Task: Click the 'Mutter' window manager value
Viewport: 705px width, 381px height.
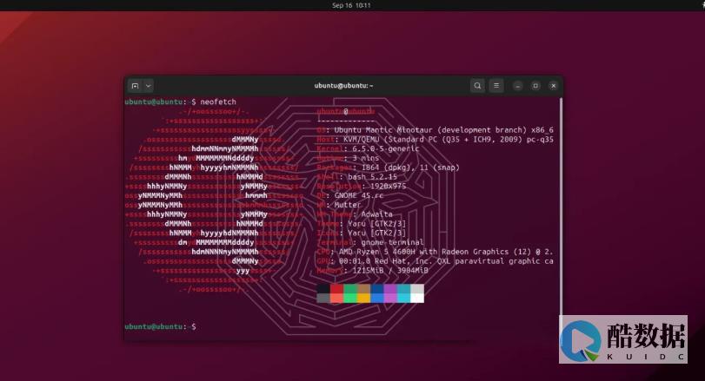Action: click(x=348, y=205)
